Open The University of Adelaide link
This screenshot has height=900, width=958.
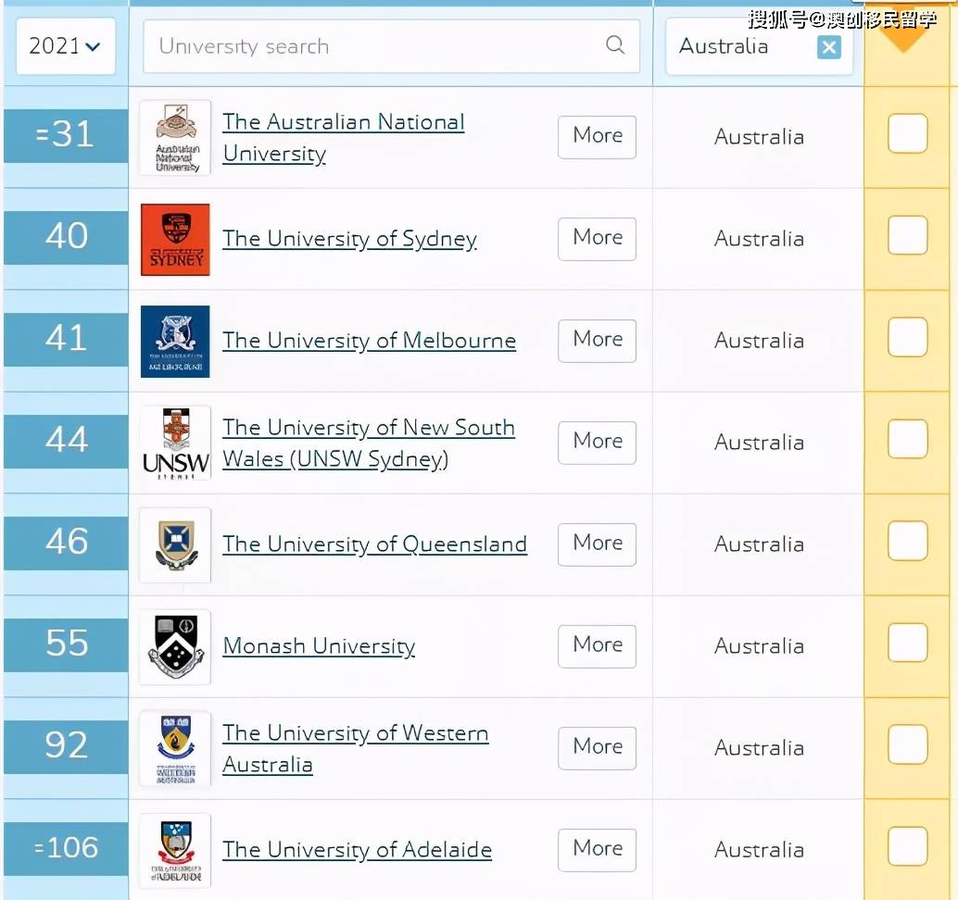coord(357,849)
